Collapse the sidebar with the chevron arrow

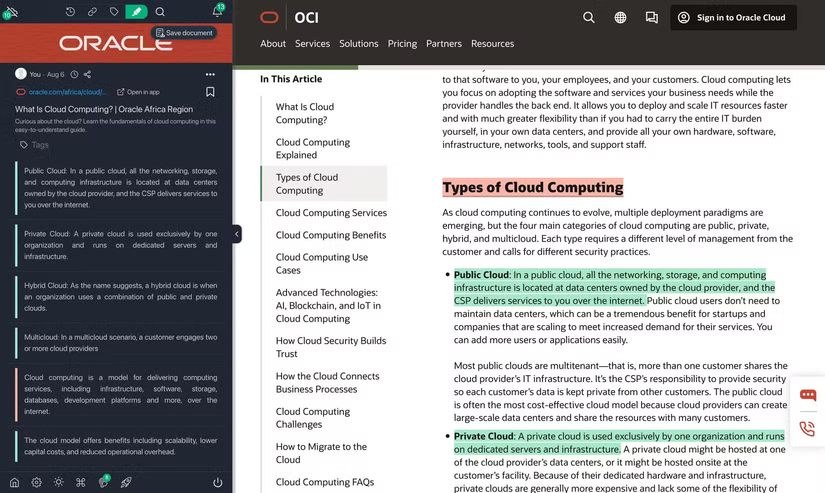[235, 234]
